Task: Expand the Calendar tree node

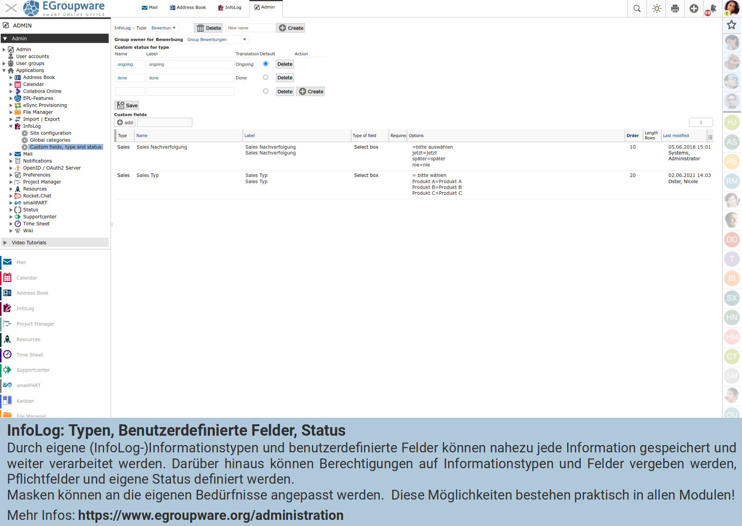Action: click(x=11, y=84)
